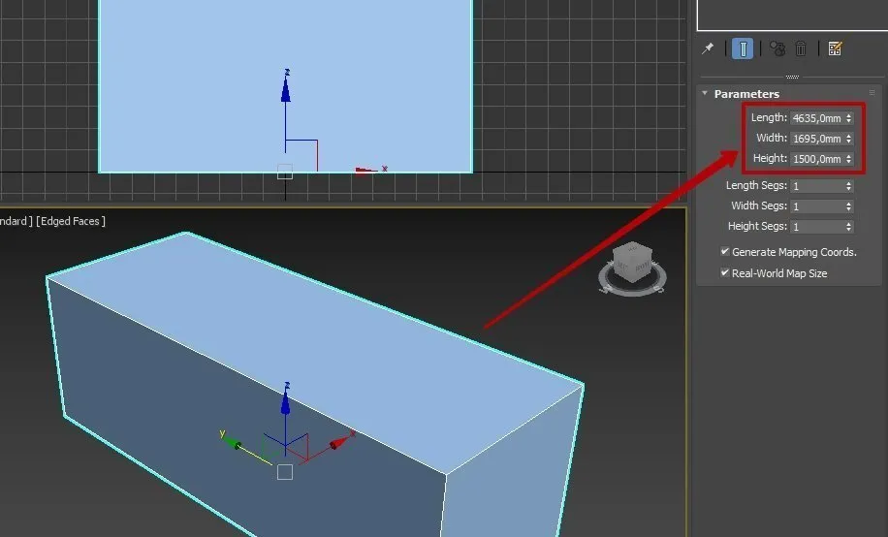Click the Height value input field
The image size is (888, 537).
point(816,159)
